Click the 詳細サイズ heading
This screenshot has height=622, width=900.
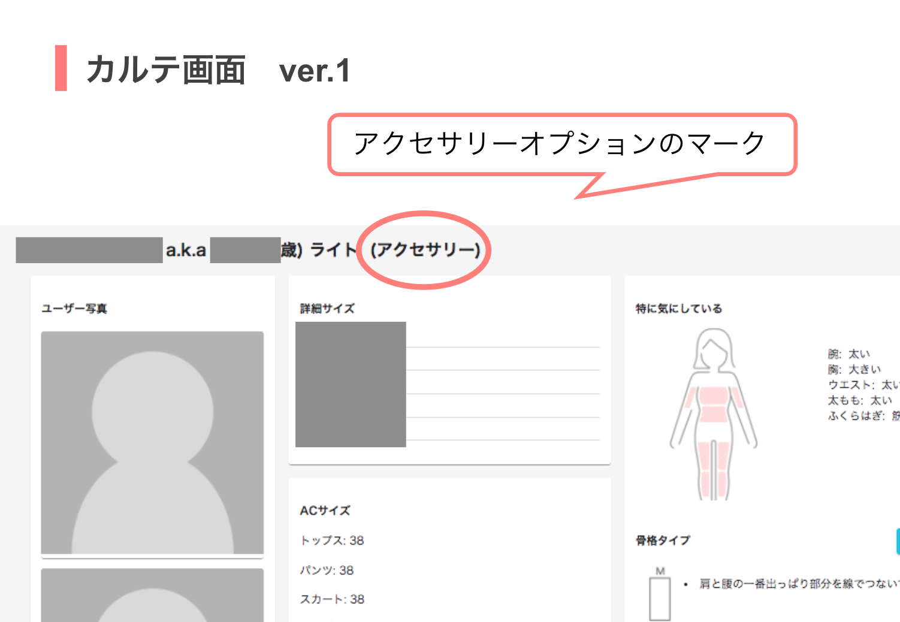(327, 309)
